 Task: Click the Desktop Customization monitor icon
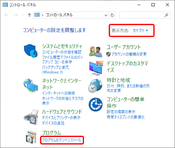96,68
